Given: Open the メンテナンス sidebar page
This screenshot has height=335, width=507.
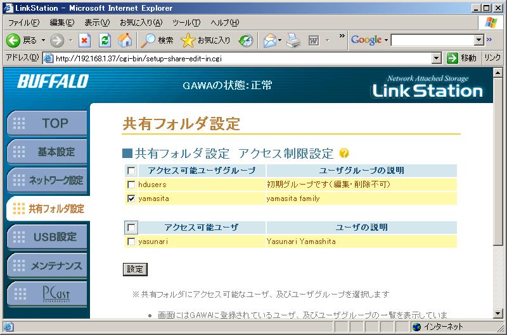Looking at the screenshot, I should pos(47,265).
